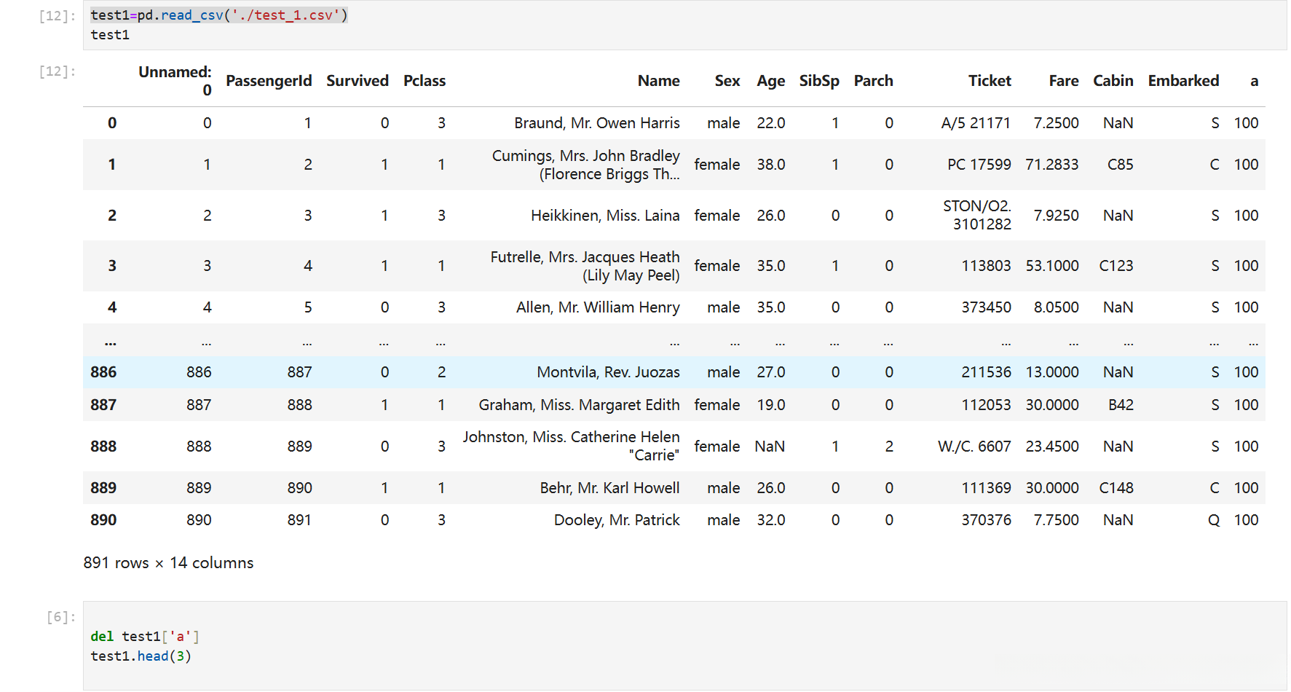Click the Survived column header

(358, 81)
